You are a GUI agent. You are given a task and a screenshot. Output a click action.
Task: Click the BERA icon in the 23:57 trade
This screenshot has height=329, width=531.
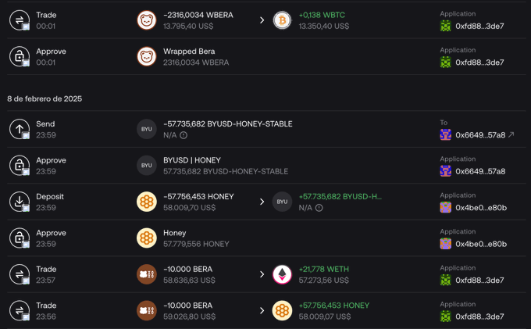[147, 274]
